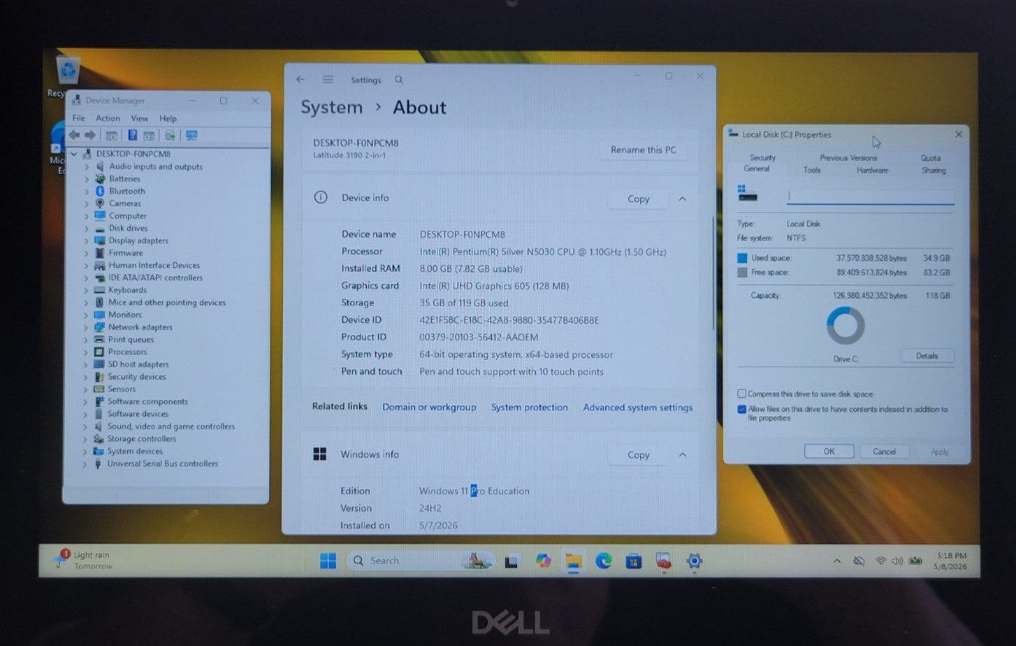1016x646 pixels.
Task: Switch to the Quota tab in Properties
Action: 930,157
